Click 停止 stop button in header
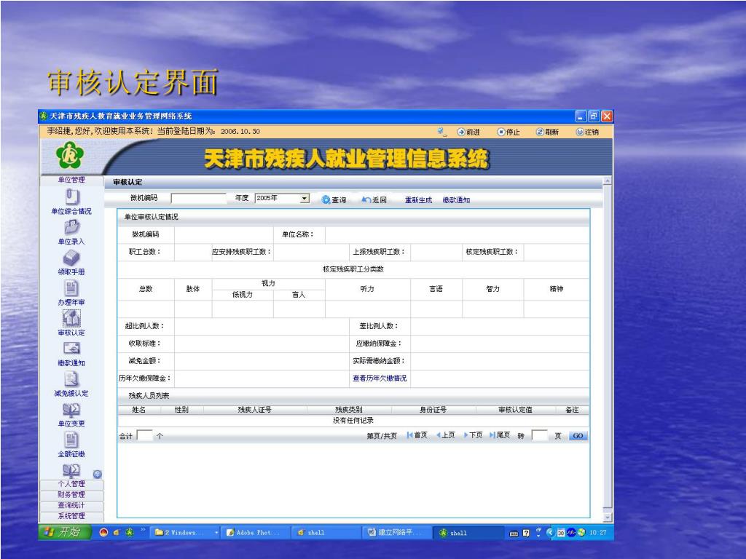Viewport: 746px width, 559px height. point(509,132)
